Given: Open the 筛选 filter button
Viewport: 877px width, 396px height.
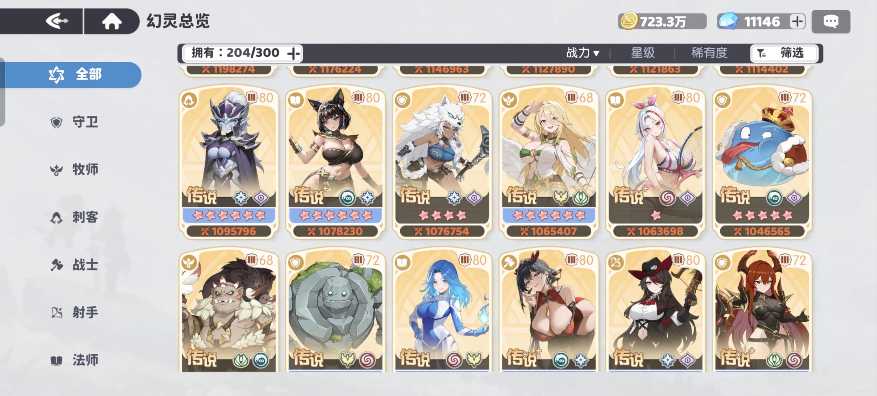Looking at the screenshot, I should click(784, 54).
